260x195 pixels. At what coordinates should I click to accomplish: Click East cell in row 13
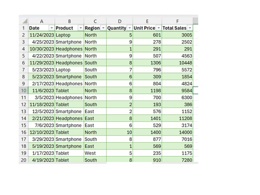95,112
